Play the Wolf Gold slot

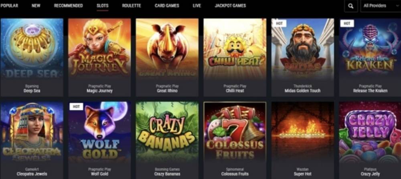pos(99,132)
